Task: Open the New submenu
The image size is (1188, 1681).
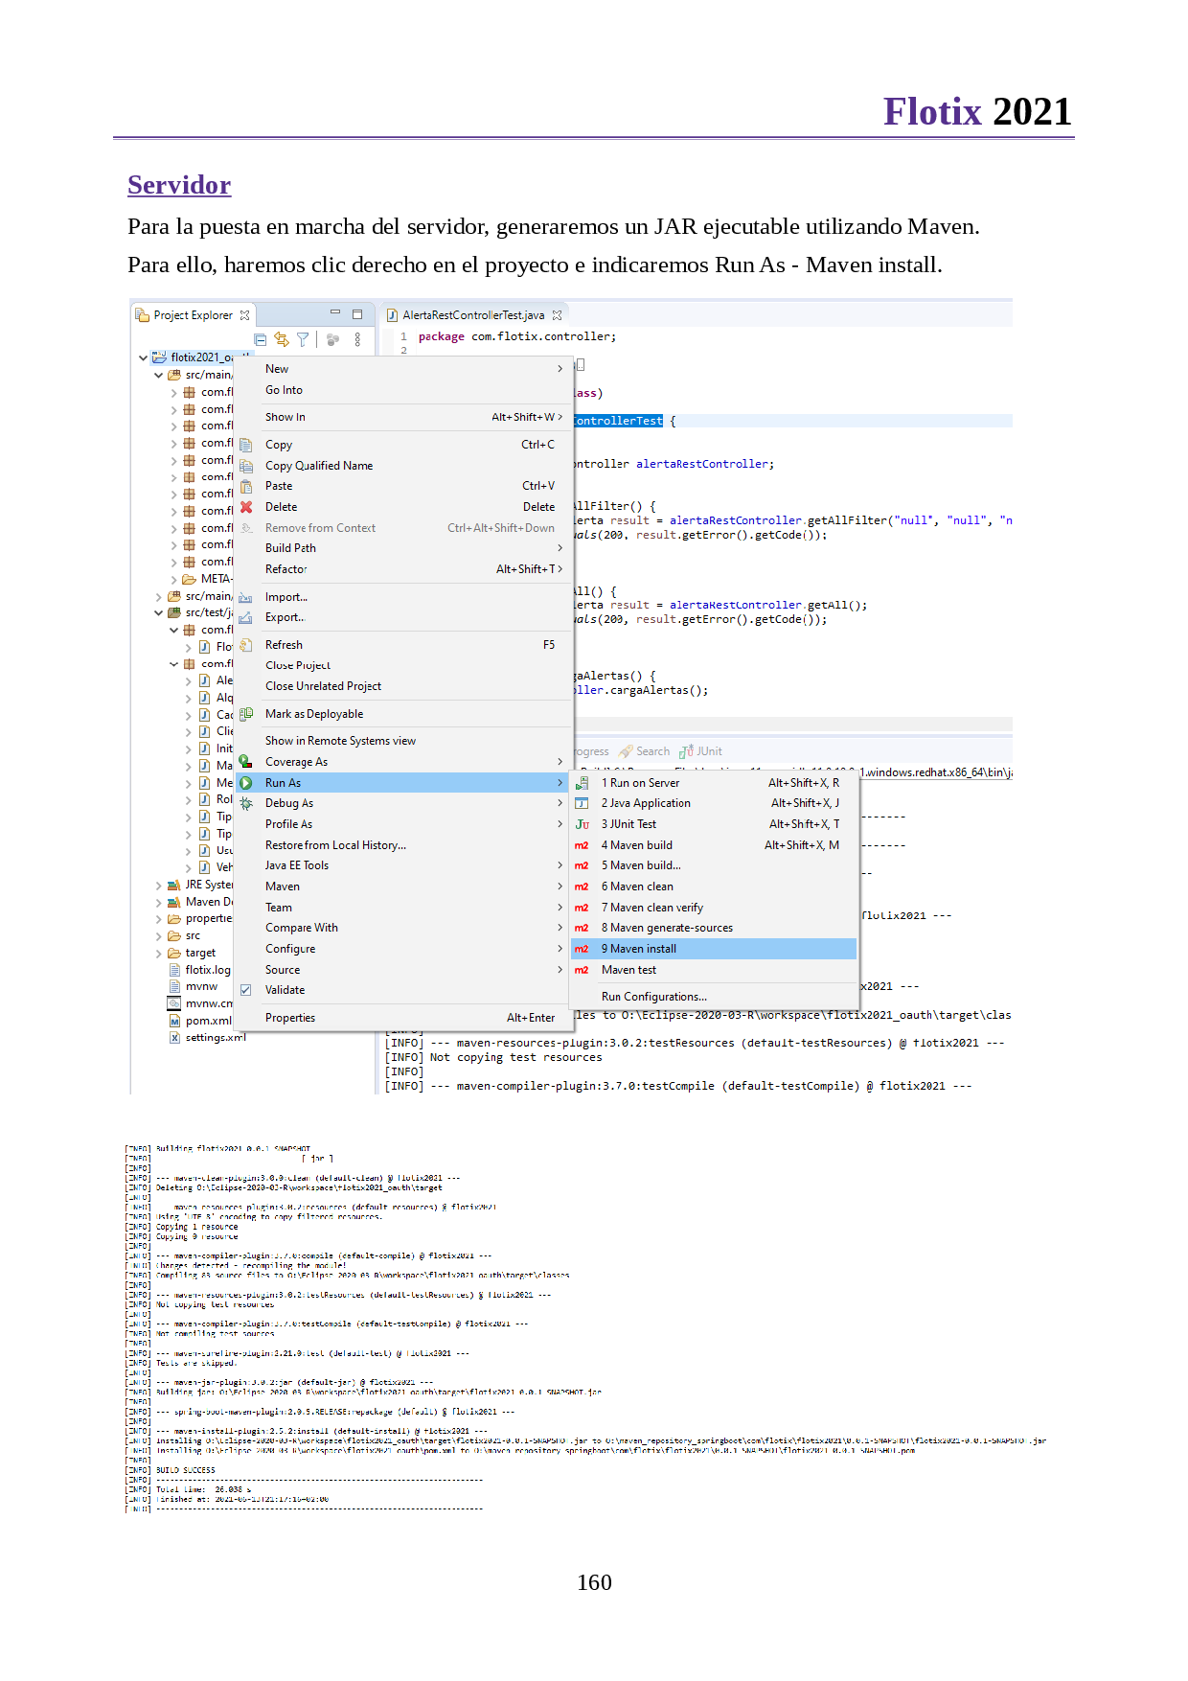Action: pos(404,369)
